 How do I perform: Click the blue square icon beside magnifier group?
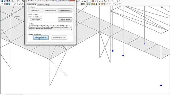pos(7,4)
